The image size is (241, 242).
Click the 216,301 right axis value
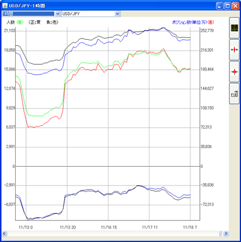(x=207, y=50)
